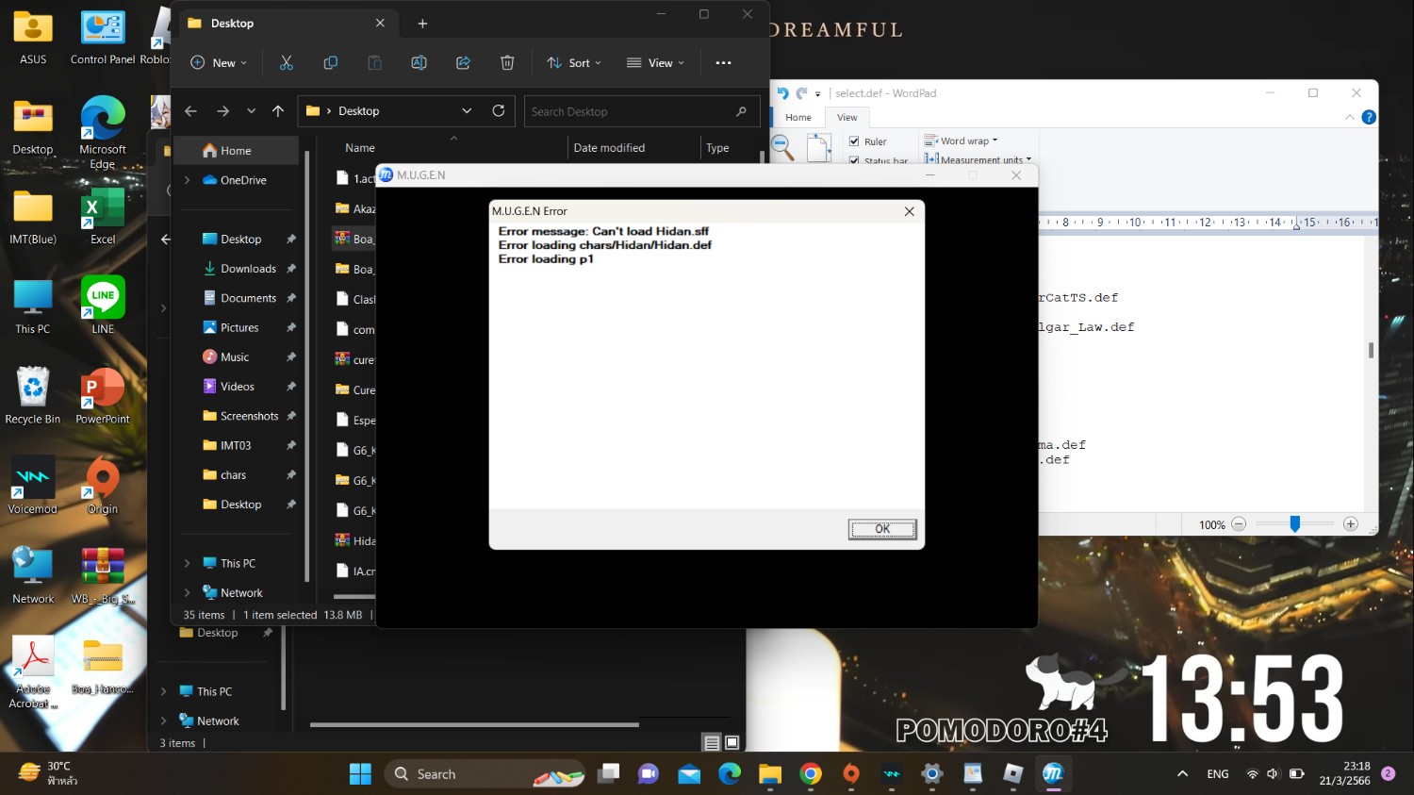Uncheck the Ruler checkbox in WordPad

[854, 141]
